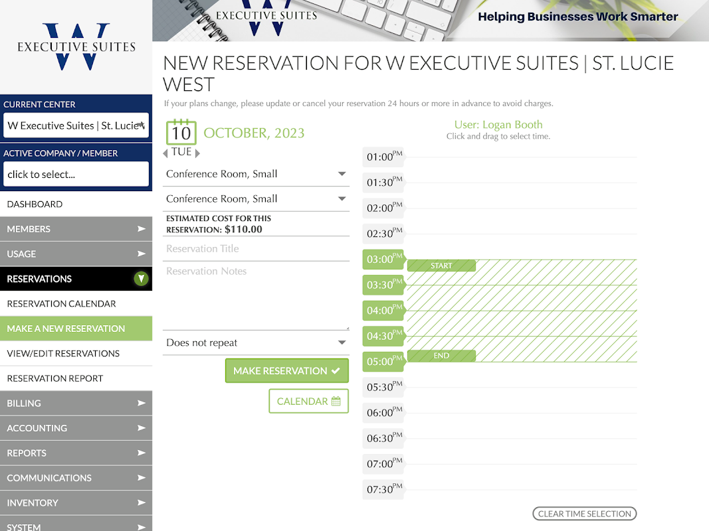Click the header banner W Executive Suites logo
The height and width of the screenshot is (531, 709).
click(x=266, y=19)
